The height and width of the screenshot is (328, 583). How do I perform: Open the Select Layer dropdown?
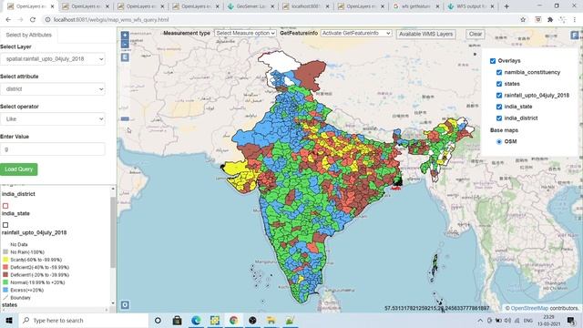[x=53, y=59]
